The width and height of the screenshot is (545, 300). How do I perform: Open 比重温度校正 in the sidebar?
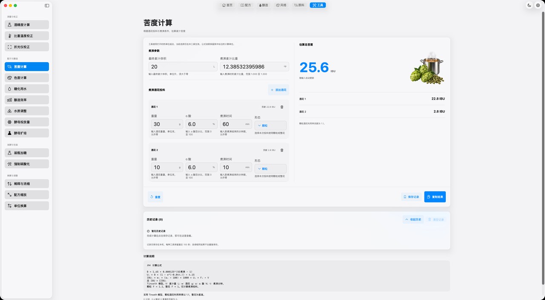click(x=27, y=36)
